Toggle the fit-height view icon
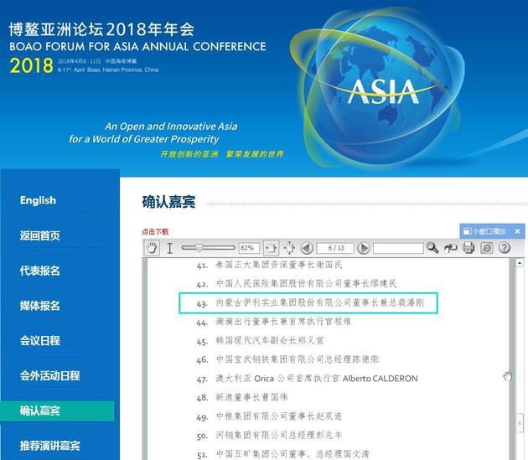The image size is (528, 460). coord(289,248)
